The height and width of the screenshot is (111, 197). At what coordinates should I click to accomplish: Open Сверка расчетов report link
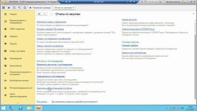(129, 20)
